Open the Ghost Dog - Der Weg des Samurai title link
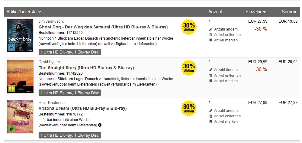The height and width of the screenshot is (143, 302). [103, 27]
